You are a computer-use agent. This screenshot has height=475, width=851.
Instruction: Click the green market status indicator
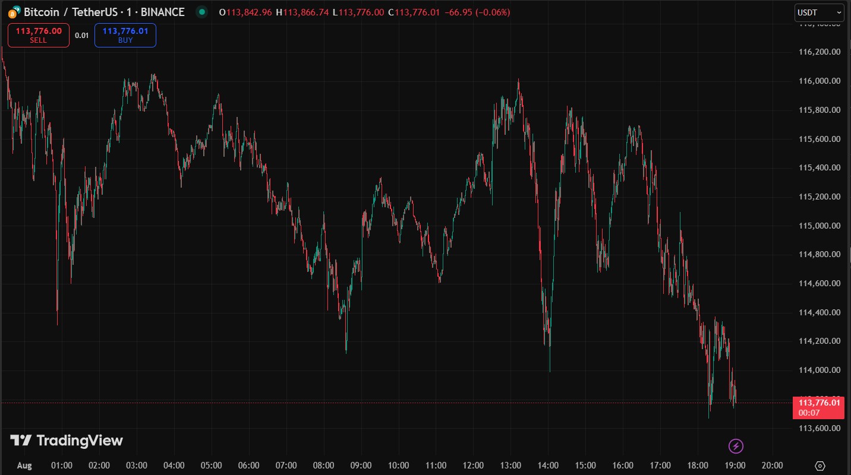pyautogui.click(x=202, y=12)
